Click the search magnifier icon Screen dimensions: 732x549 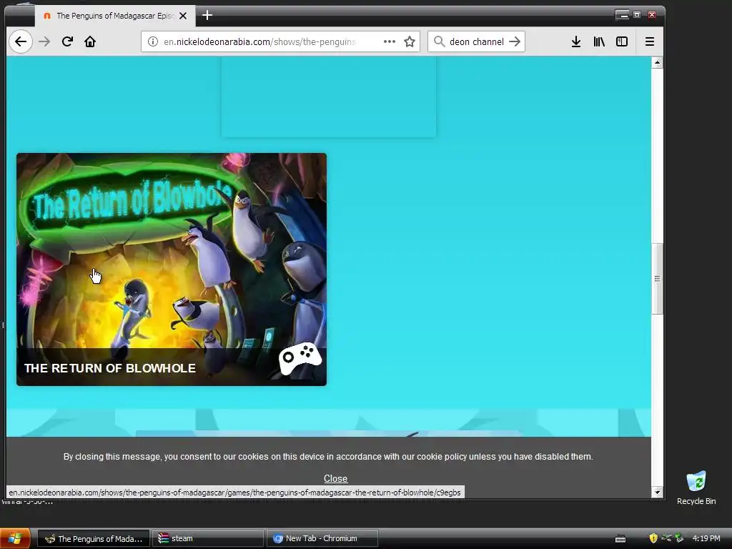click(x=439, y=41)
